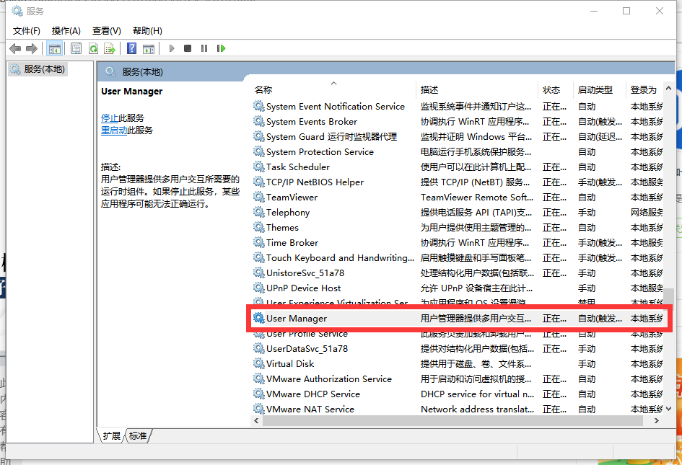The width and height of the screenshot is (682, 465).
Task: Sort by the 状态 column header
Action: coord(556,89)
